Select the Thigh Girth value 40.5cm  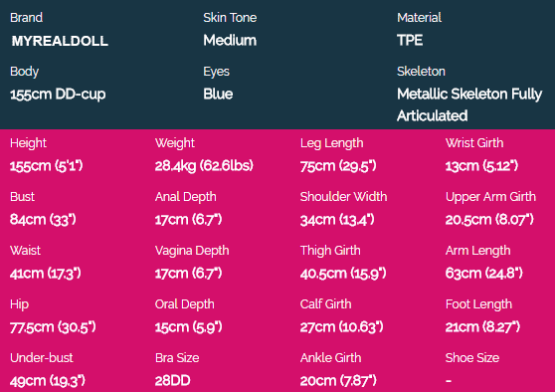[x=343, y=274]
